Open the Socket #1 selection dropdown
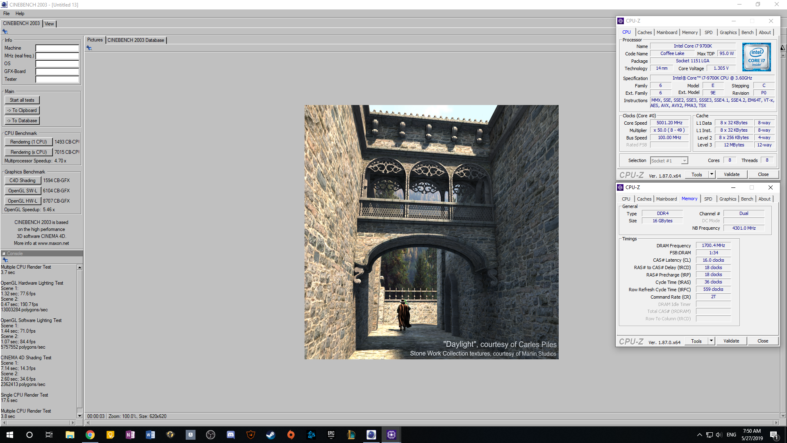Image resolution: width=787 pixels, height=443 pixels. pos(669,161)
